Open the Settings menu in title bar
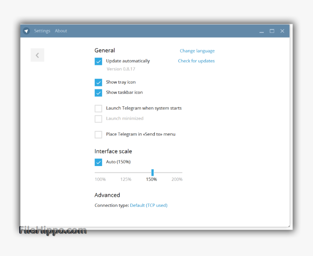The width and height of the screenshot is (313, 256). [x=42, y=31]
